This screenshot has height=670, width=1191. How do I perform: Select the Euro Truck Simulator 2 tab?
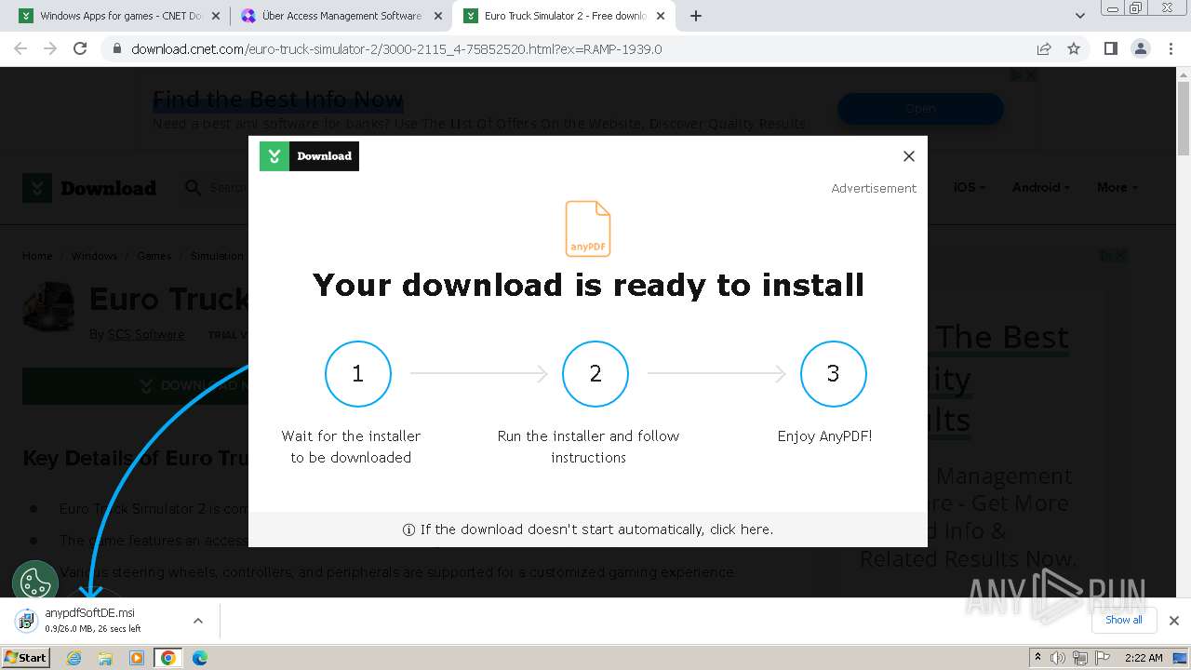click(565, 16)
